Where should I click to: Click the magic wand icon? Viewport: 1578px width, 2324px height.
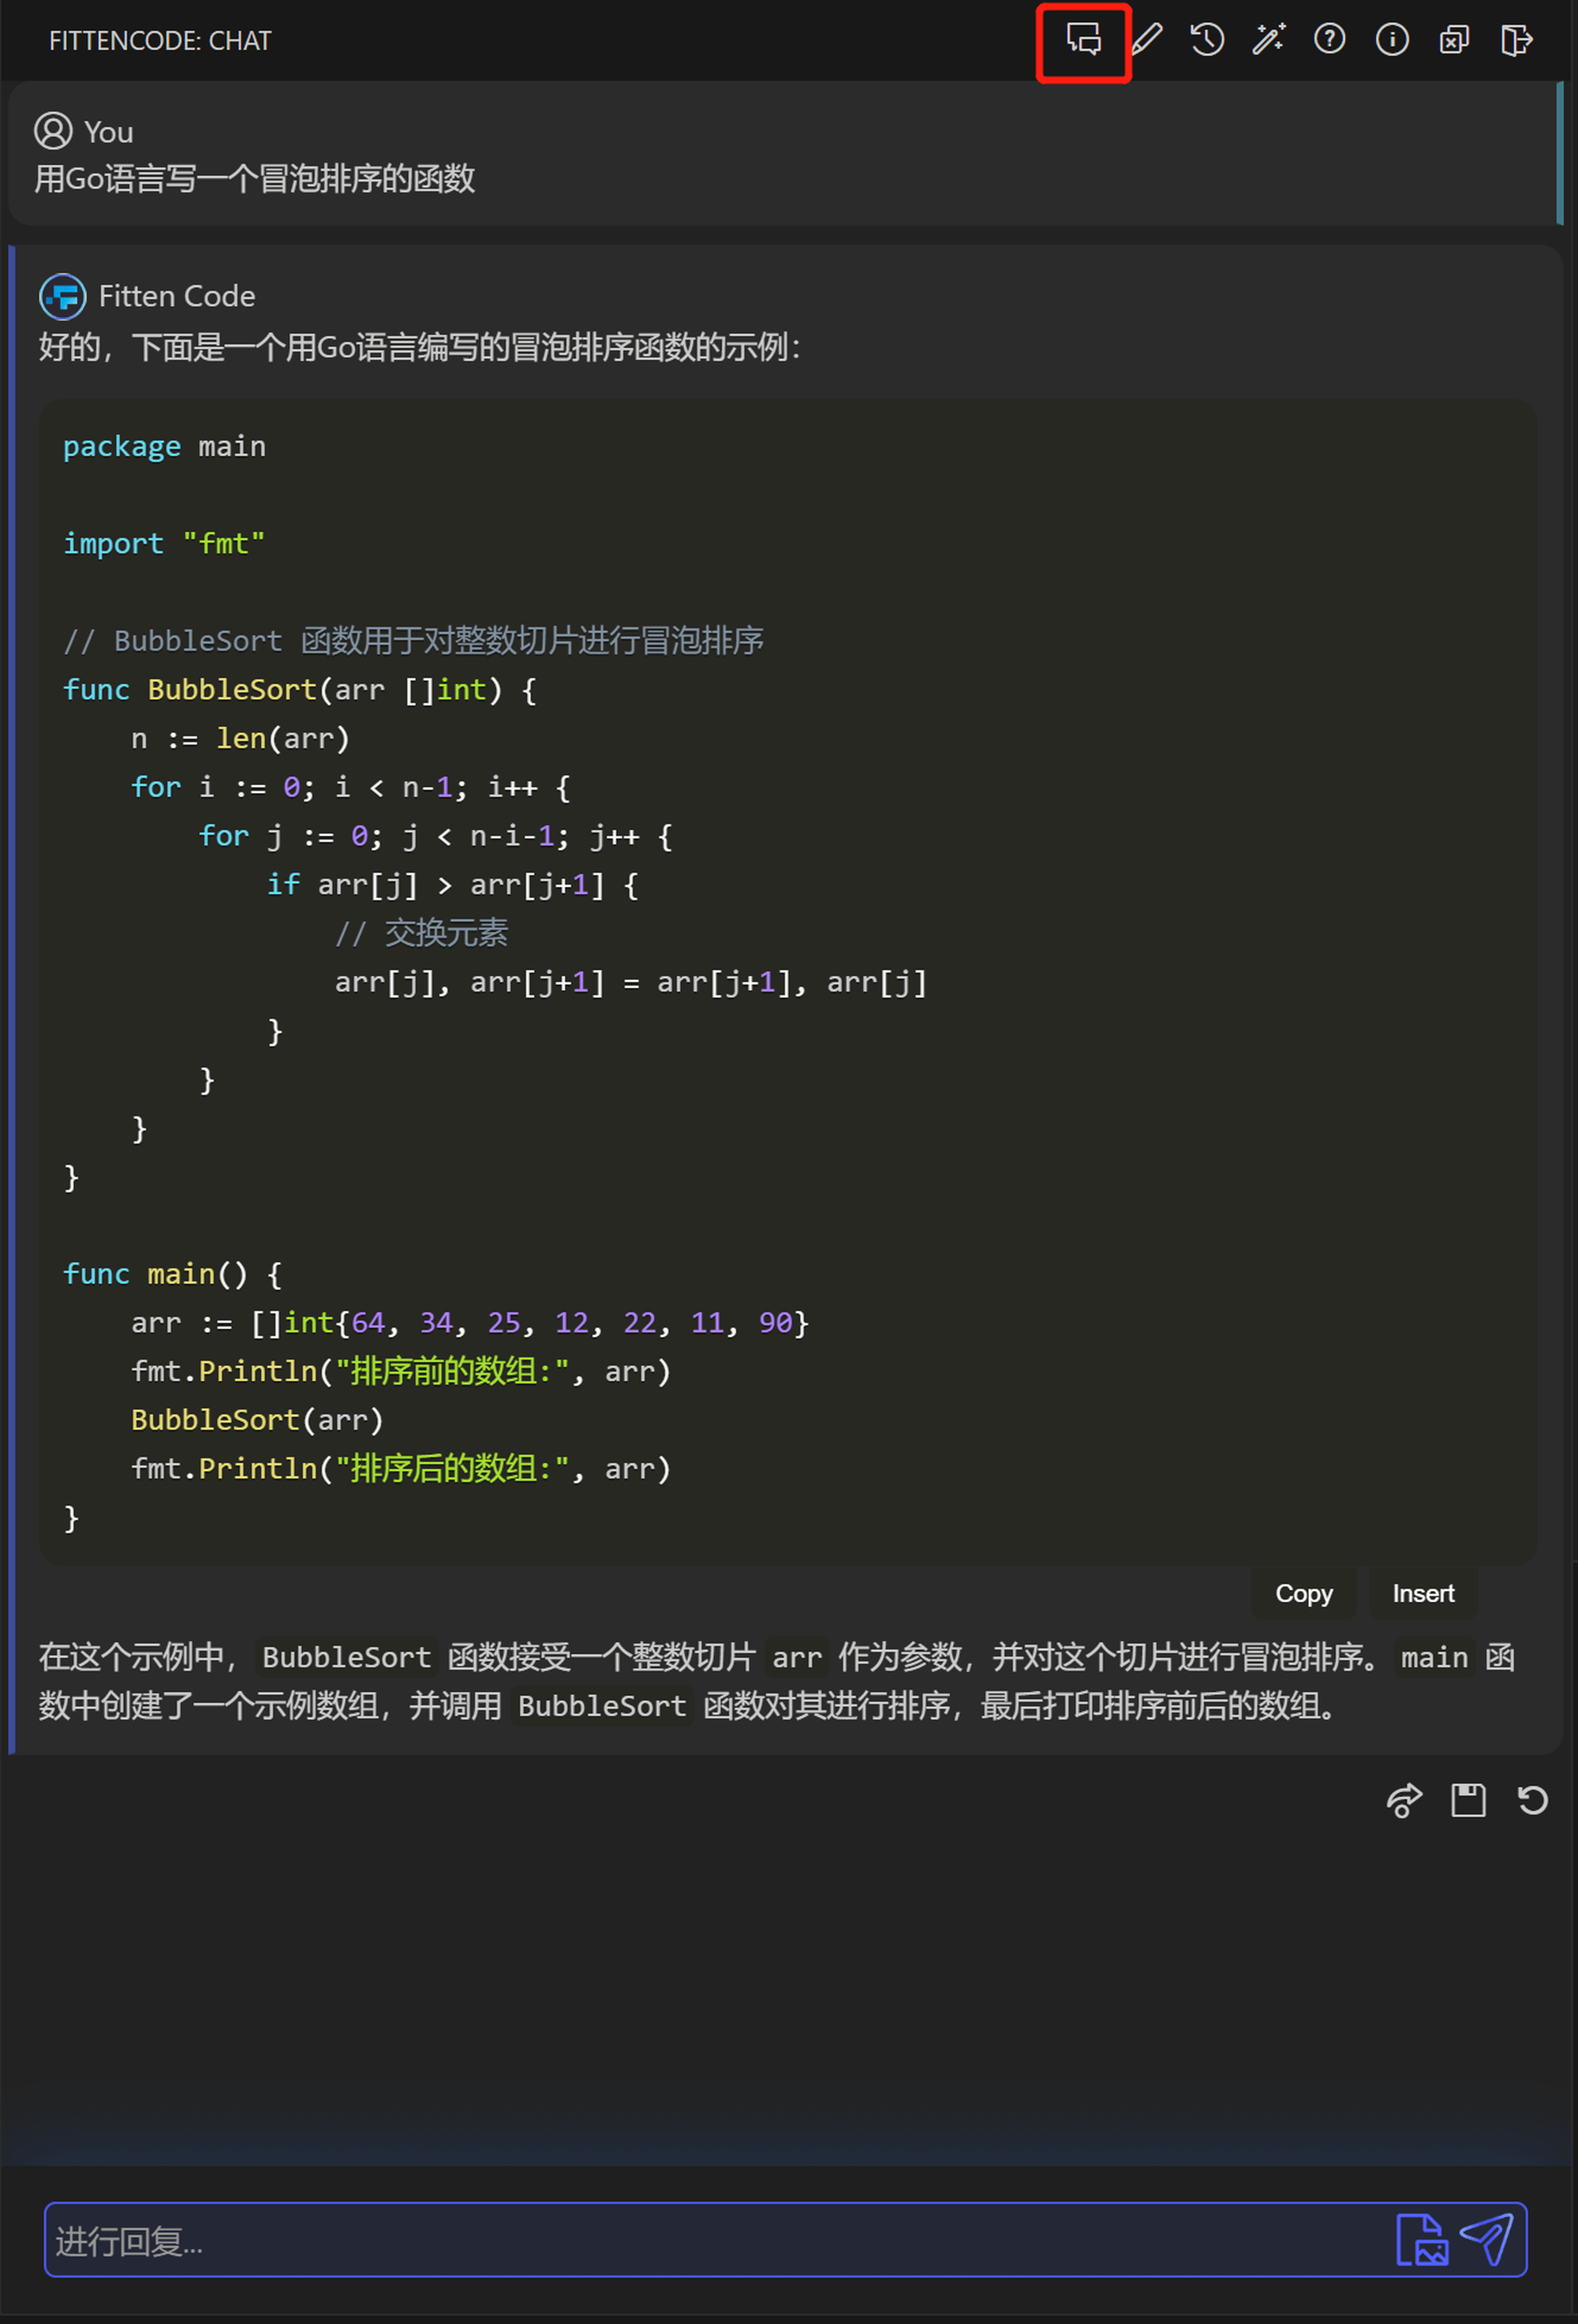[x=1269, y=40]
